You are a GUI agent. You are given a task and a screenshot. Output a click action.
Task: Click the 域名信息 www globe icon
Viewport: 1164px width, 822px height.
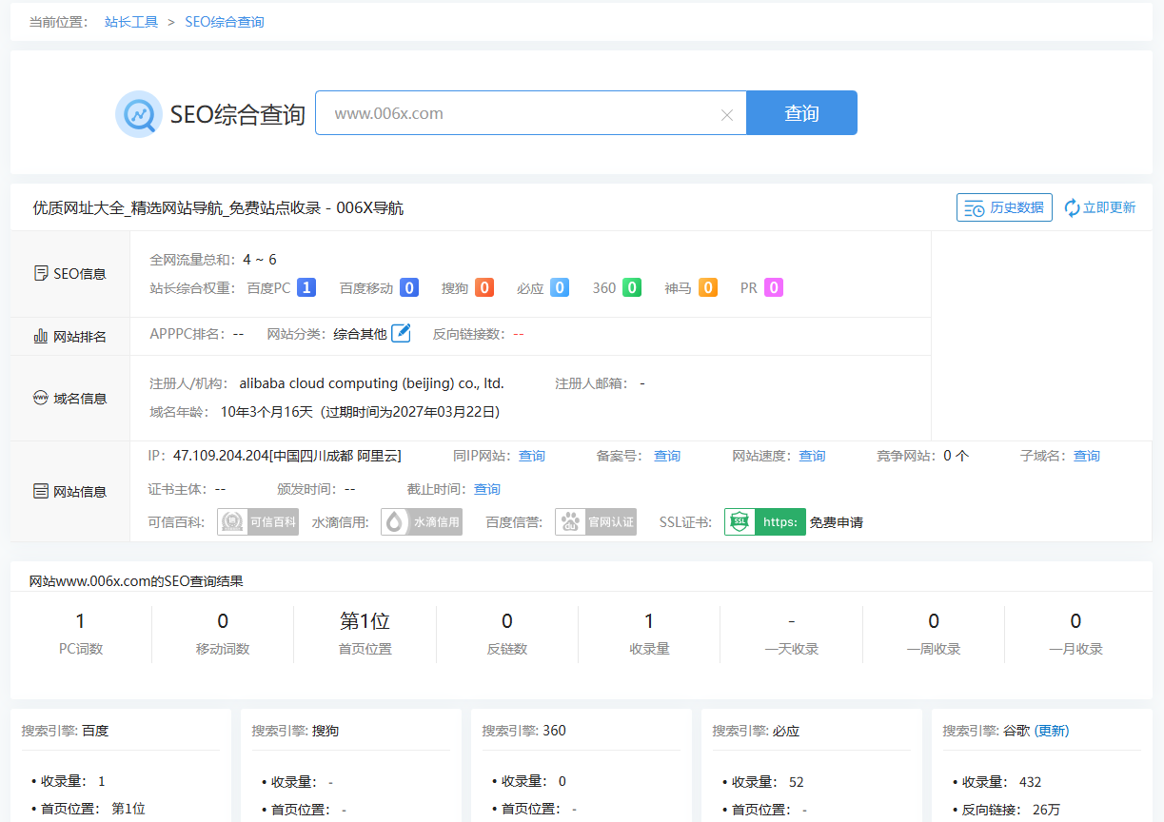pos(41,398)
